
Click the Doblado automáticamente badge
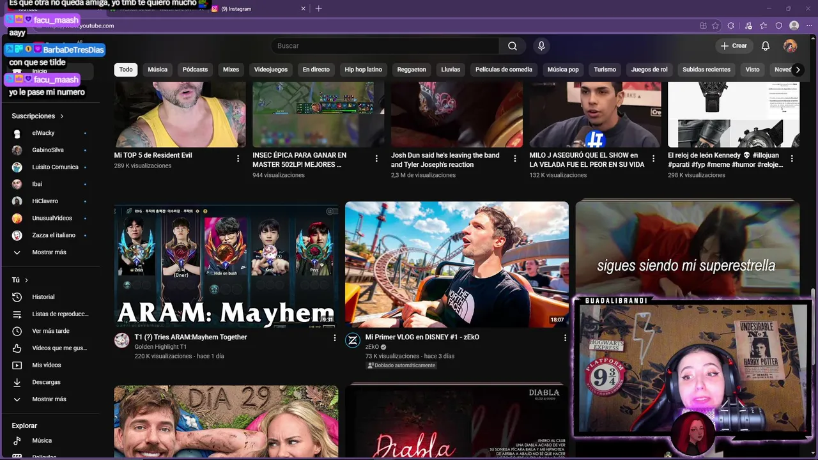pyautogui.click(x=401, y=365)
